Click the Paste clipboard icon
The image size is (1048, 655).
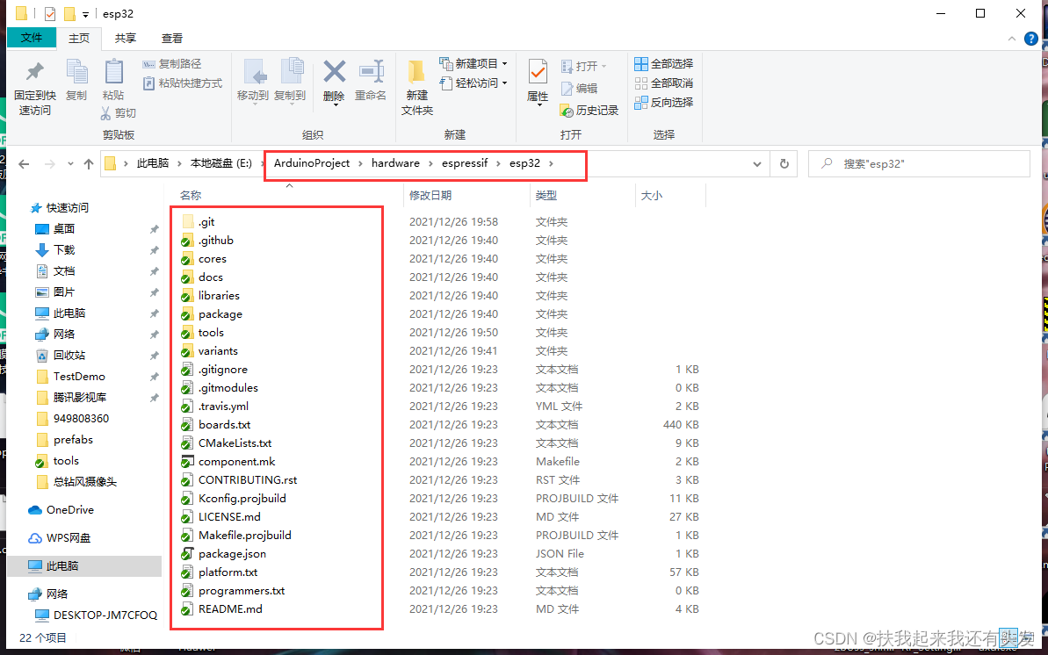click(113, 72)
